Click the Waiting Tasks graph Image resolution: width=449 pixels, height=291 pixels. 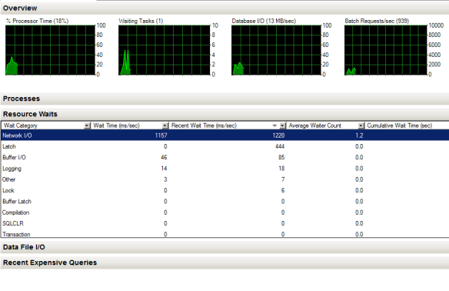(165, 50)
